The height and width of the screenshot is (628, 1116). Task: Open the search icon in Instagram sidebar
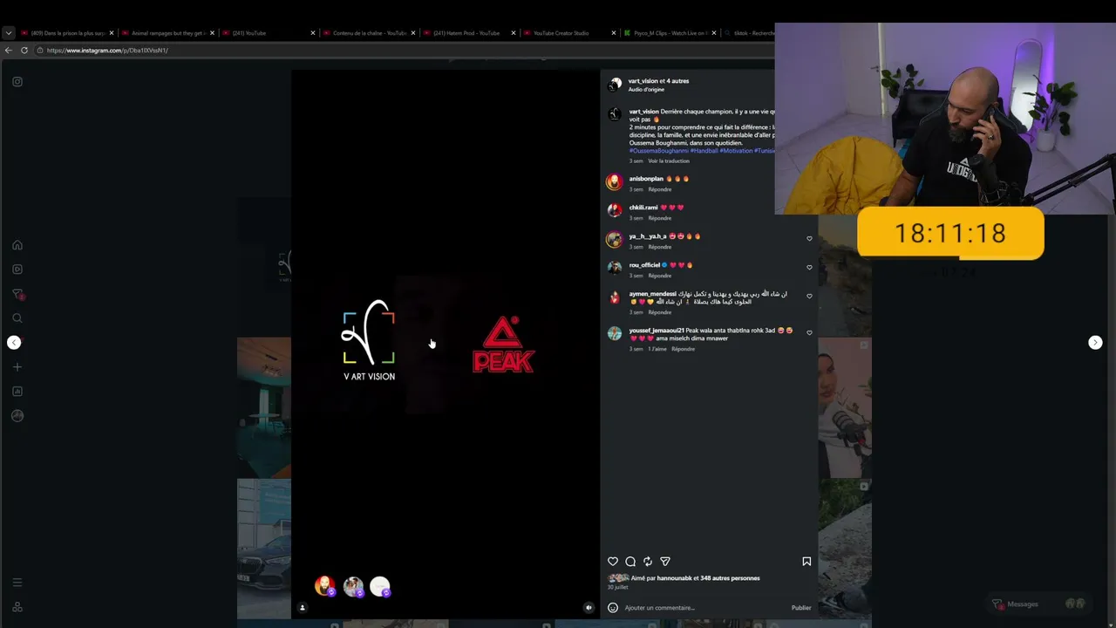click(17, 318)
